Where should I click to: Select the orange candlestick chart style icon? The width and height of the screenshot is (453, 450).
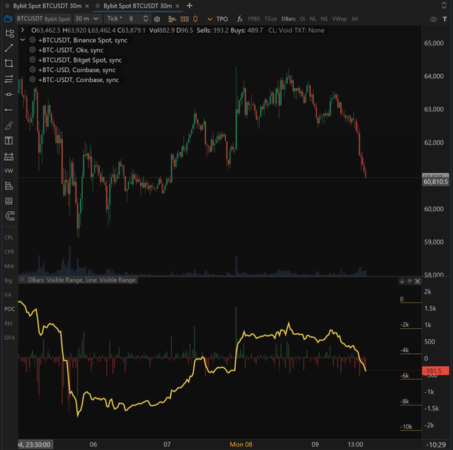tap(196, 19)
